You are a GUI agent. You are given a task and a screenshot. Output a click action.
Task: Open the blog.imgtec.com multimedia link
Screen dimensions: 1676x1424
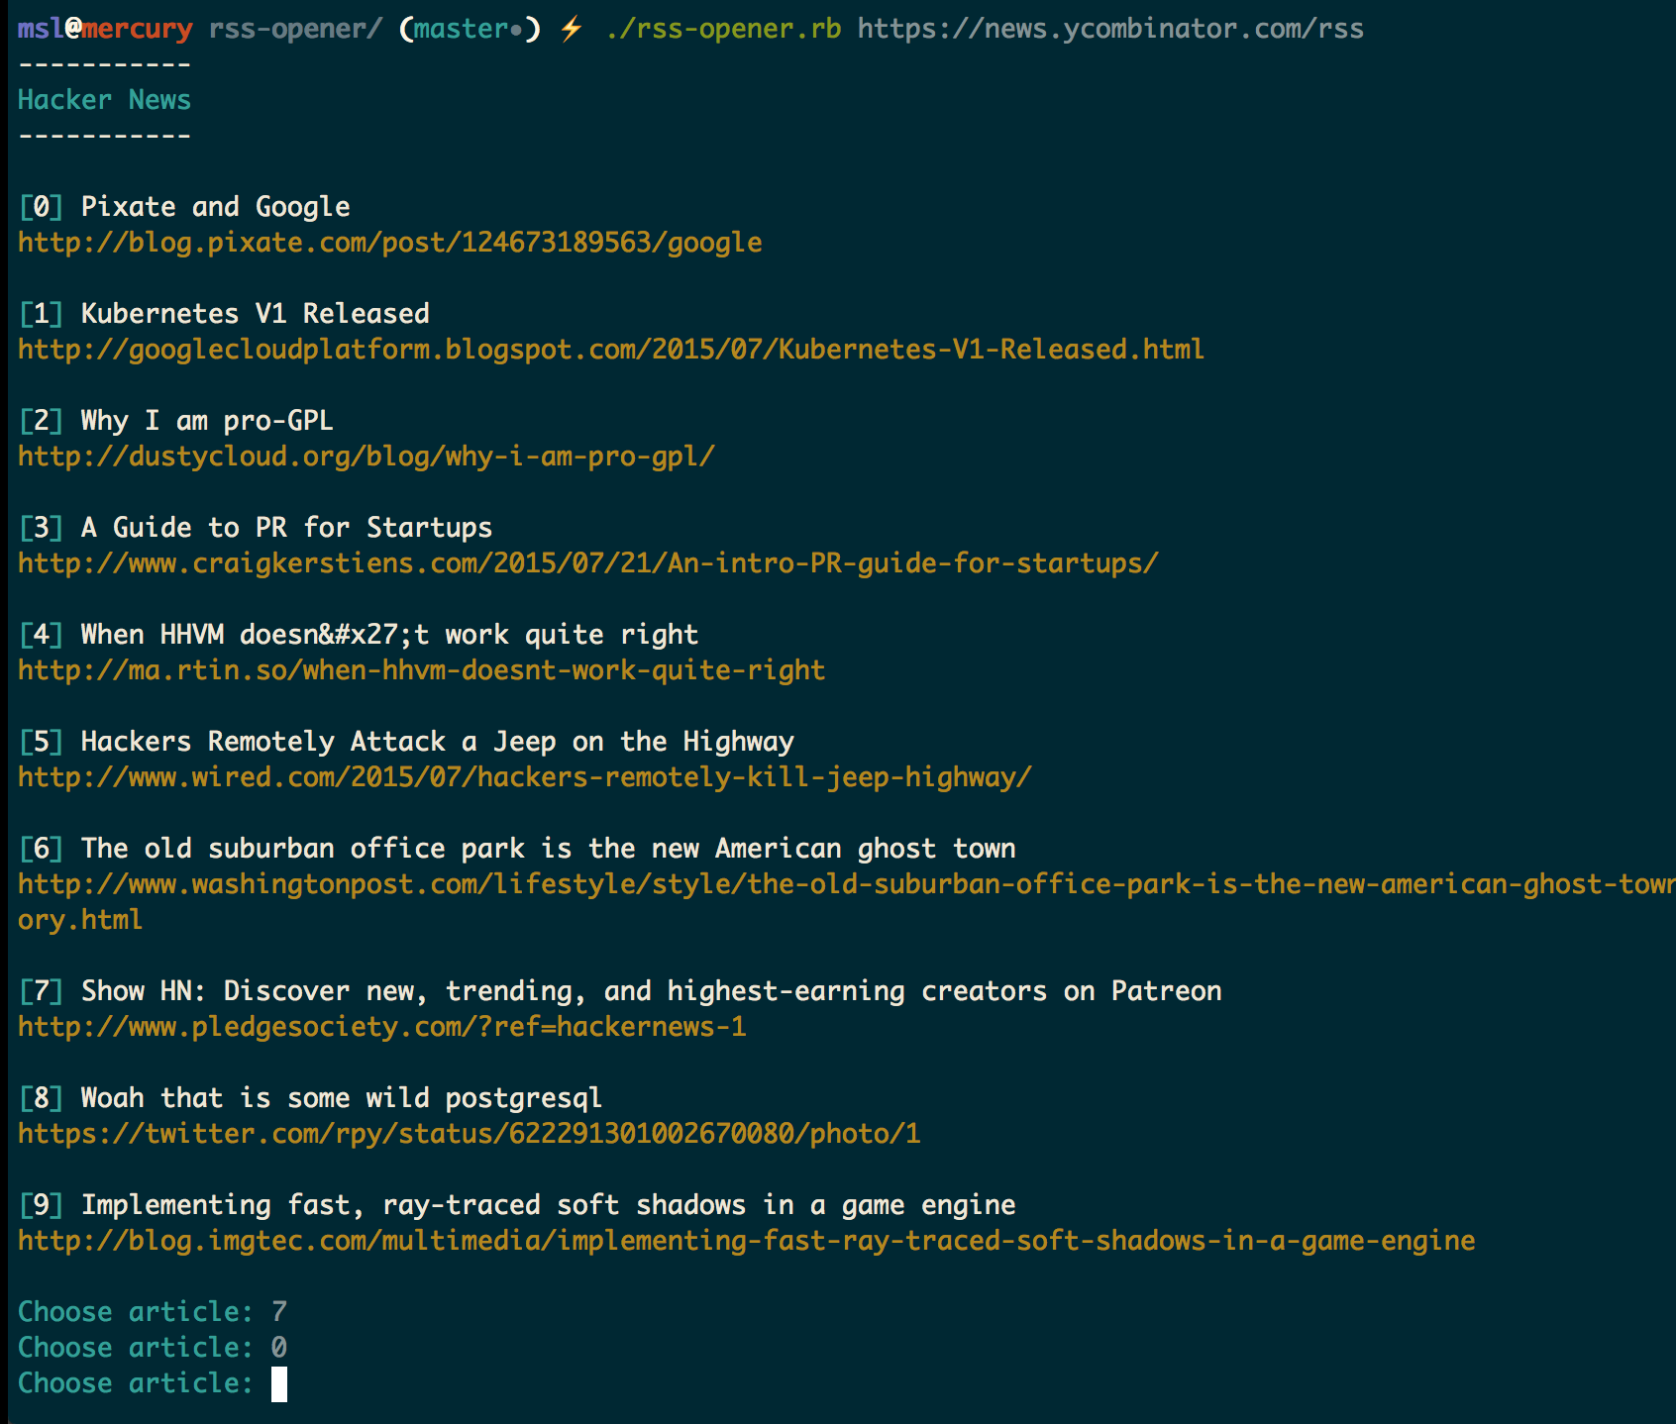tap(747, 1241)
